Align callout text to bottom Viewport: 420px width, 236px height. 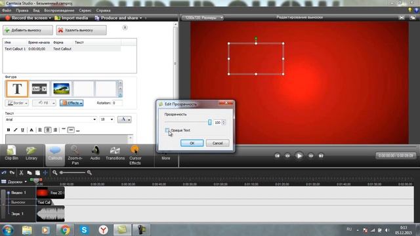78,130
